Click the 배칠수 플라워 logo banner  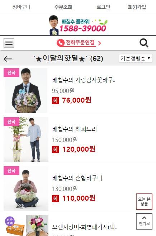click(x=78, y=25)
